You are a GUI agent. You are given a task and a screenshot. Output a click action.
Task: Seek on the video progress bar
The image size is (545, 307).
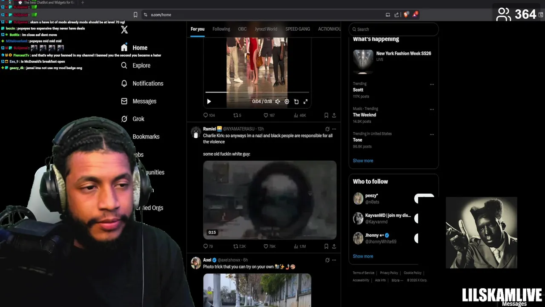257,92
